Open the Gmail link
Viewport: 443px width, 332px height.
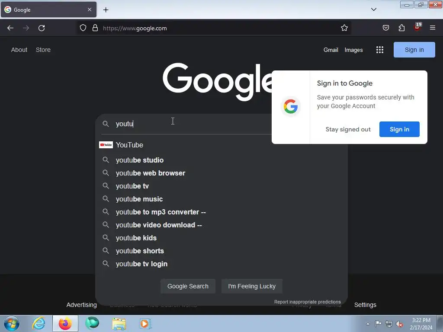331,50
